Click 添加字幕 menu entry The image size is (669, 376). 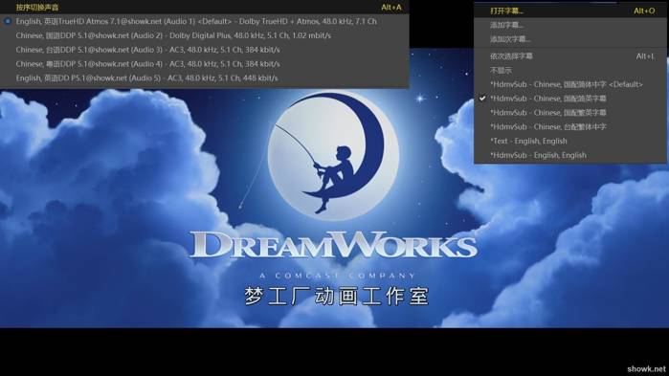[x=570, y=25]
